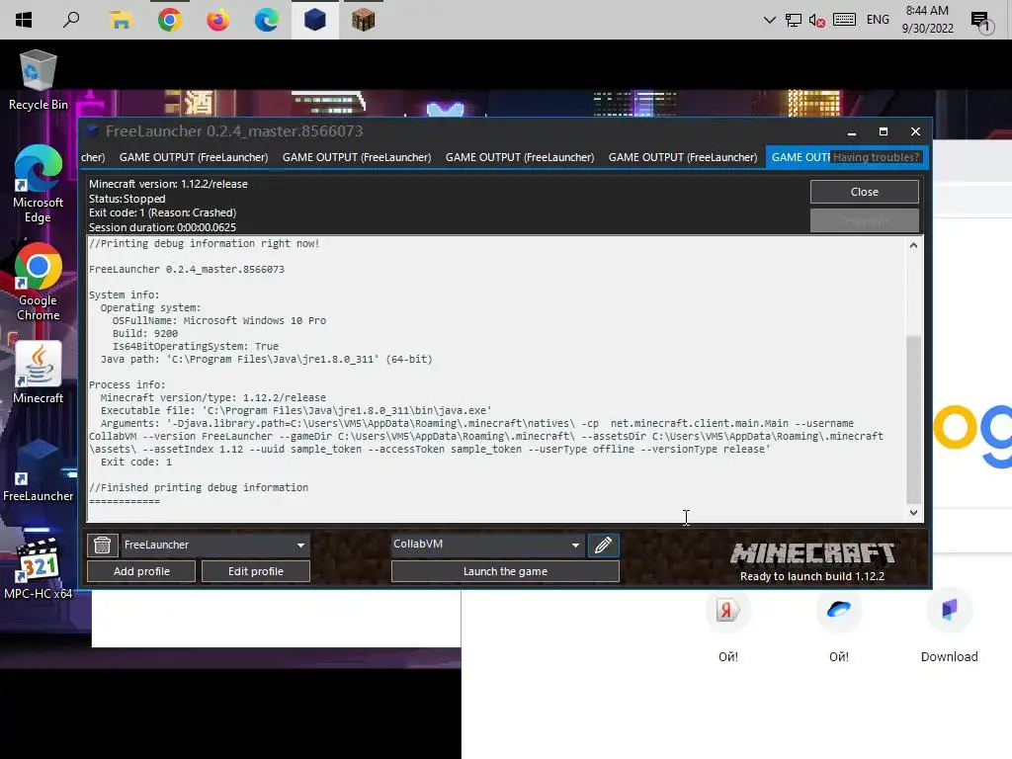Click the pencil edit username icon
Screen dimensions: 1012x759
[604, 546]
